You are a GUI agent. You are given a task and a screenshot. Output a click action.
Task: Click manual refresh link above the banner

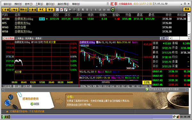[162, 90]
